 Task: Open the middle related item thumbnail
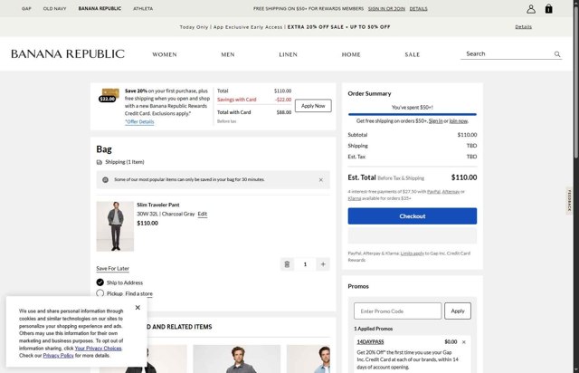237,359
